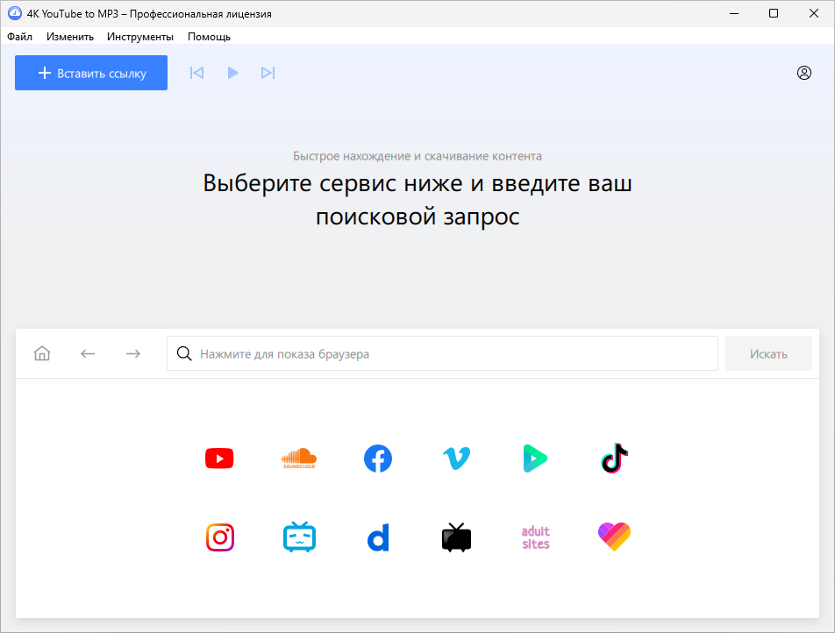The height and width of the screenshot is (633, 835).
Task: Open the user account icon
Action: 804,73
